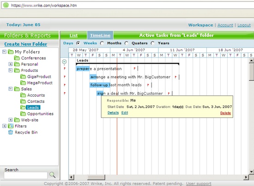
Task: Click the vertical scrollbar down arrow
Action: pyautogui.click(x=251, y=172)
